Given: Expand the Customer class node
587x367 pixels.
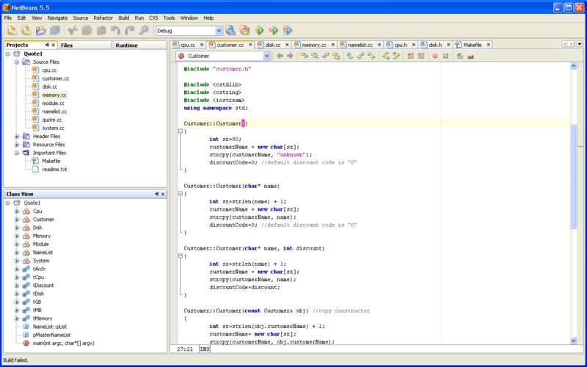Looking at the screenshot, I should (x=17, y=219).
